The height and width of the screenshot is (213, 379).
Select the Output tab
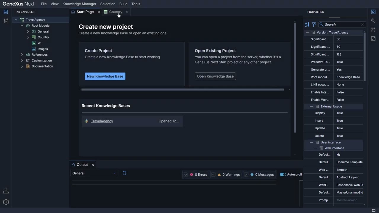tap(82, 165)
